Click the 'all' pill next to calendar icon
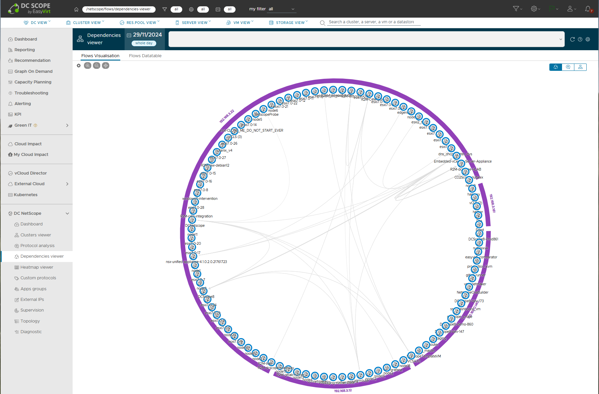The image size is (599, 394). click(x=230, y=9)
